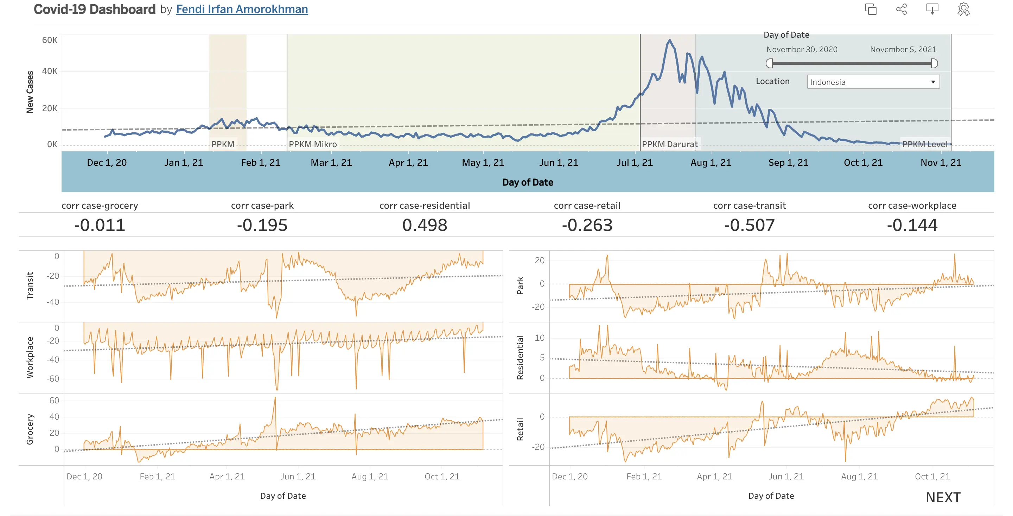Click the PPKM shaded period label
Viewport: 1013px width, 516px height.
click(x=223, y=144)
